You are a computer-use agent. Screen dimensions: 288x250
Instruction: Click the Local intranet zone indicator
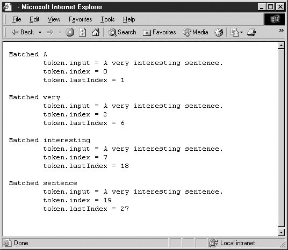coord(232,243)
